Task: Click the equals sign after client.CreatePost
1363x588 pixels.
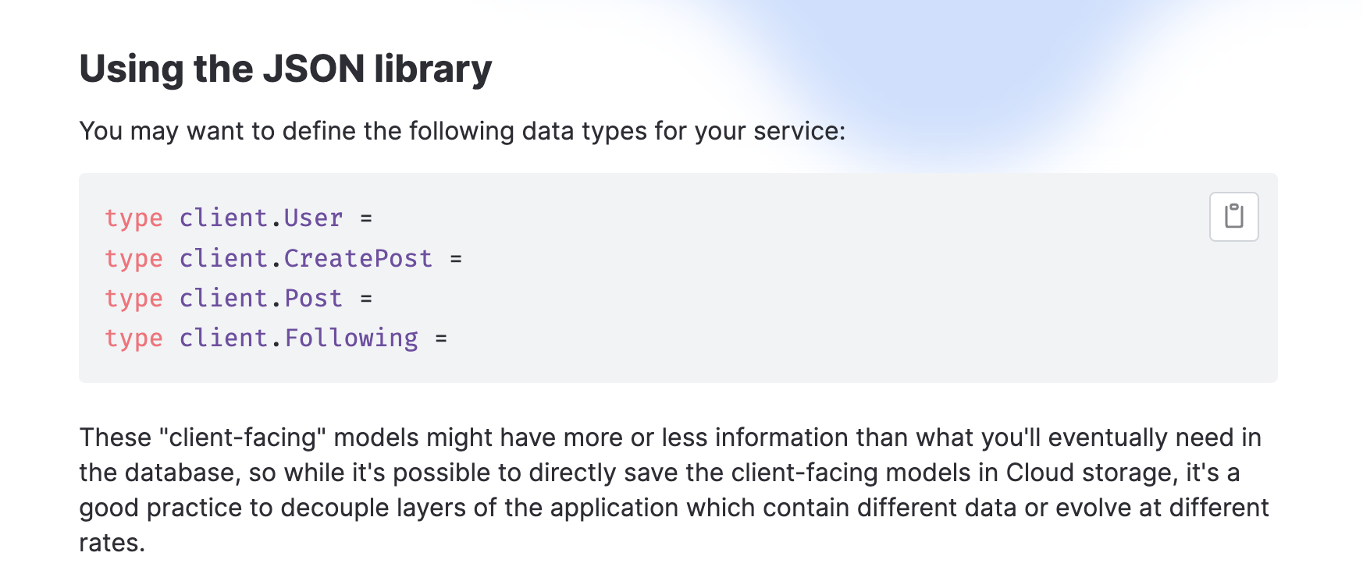Action: tap(456, 259)
